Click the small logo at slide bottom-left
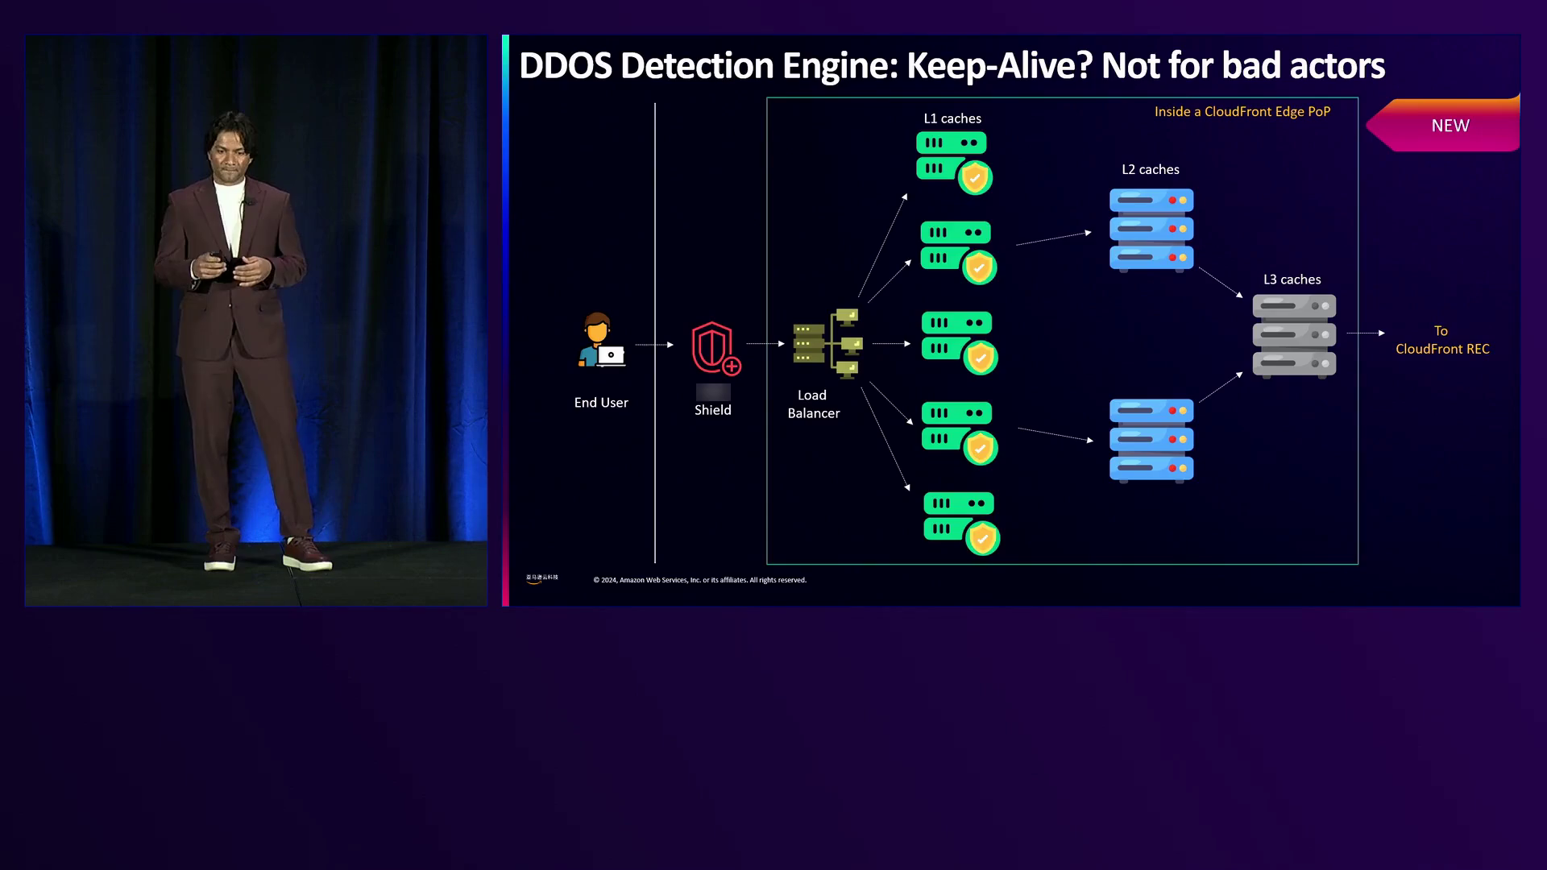The height and width of the screenshot is (870, 1547). tap(541, 578)
